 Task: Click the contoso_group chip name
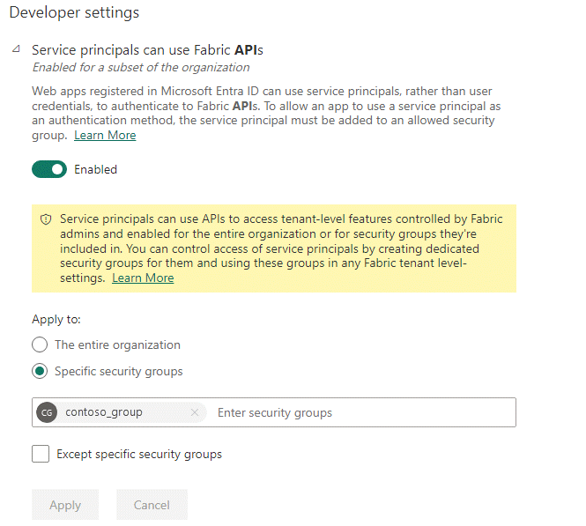click(x=104, y=412)
